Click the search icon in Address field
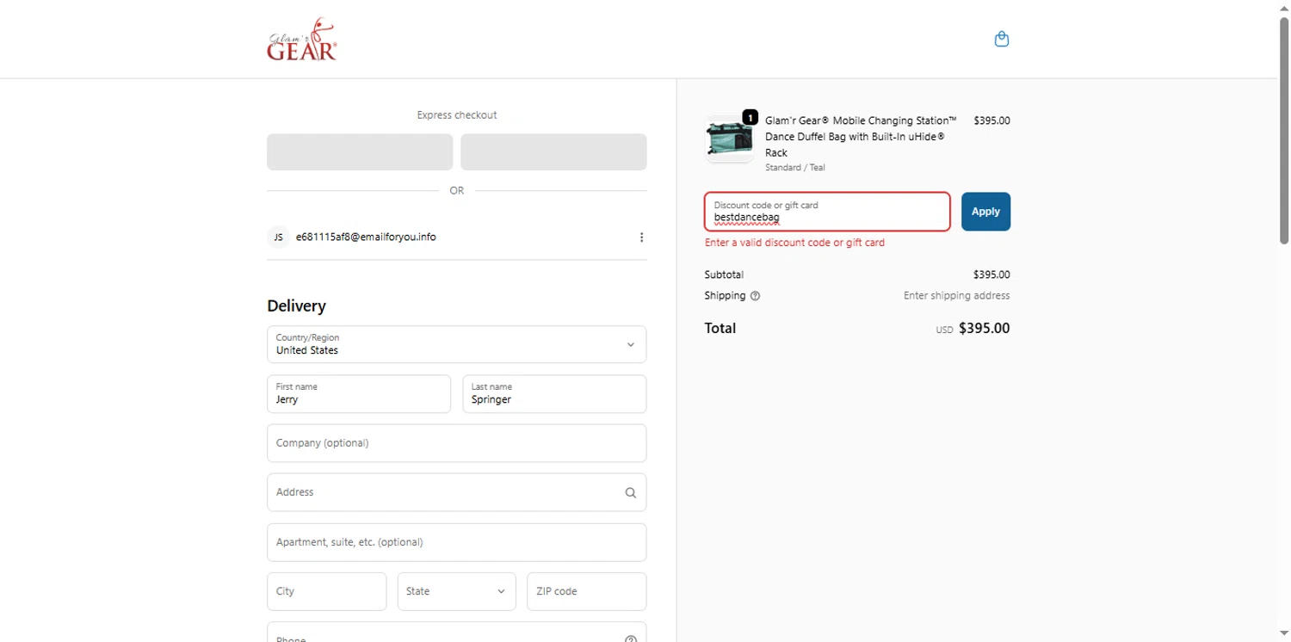Viewport: 1291px width, 642px height. click(631, 493)
